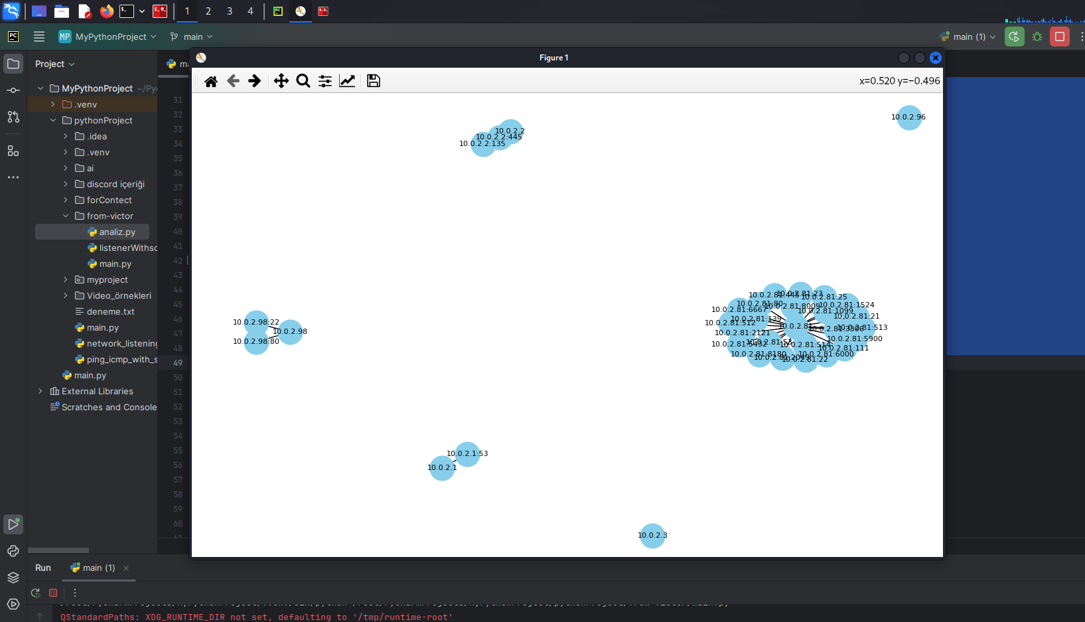The height and width of the screenshot is (622, 1085).
Task: Go back to the previous plot view
Action: 233,80
